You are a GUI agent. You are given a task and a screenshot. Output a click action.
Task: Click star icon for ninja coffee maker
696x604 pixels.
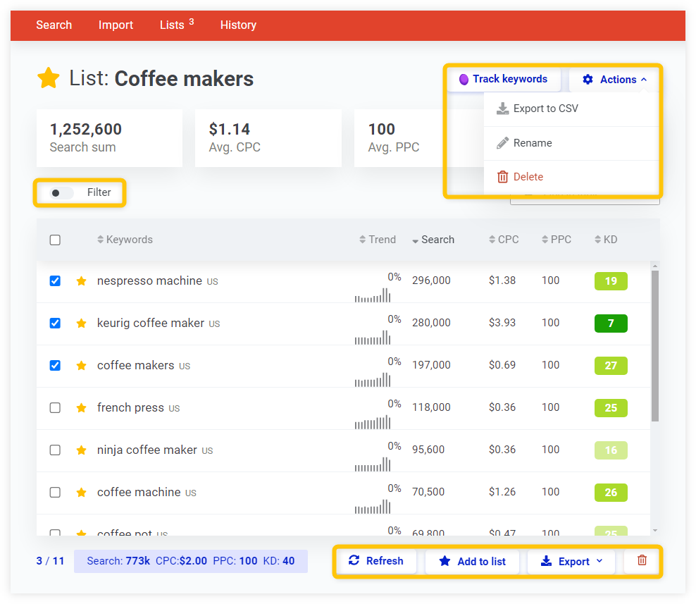[x=82, y=450]
